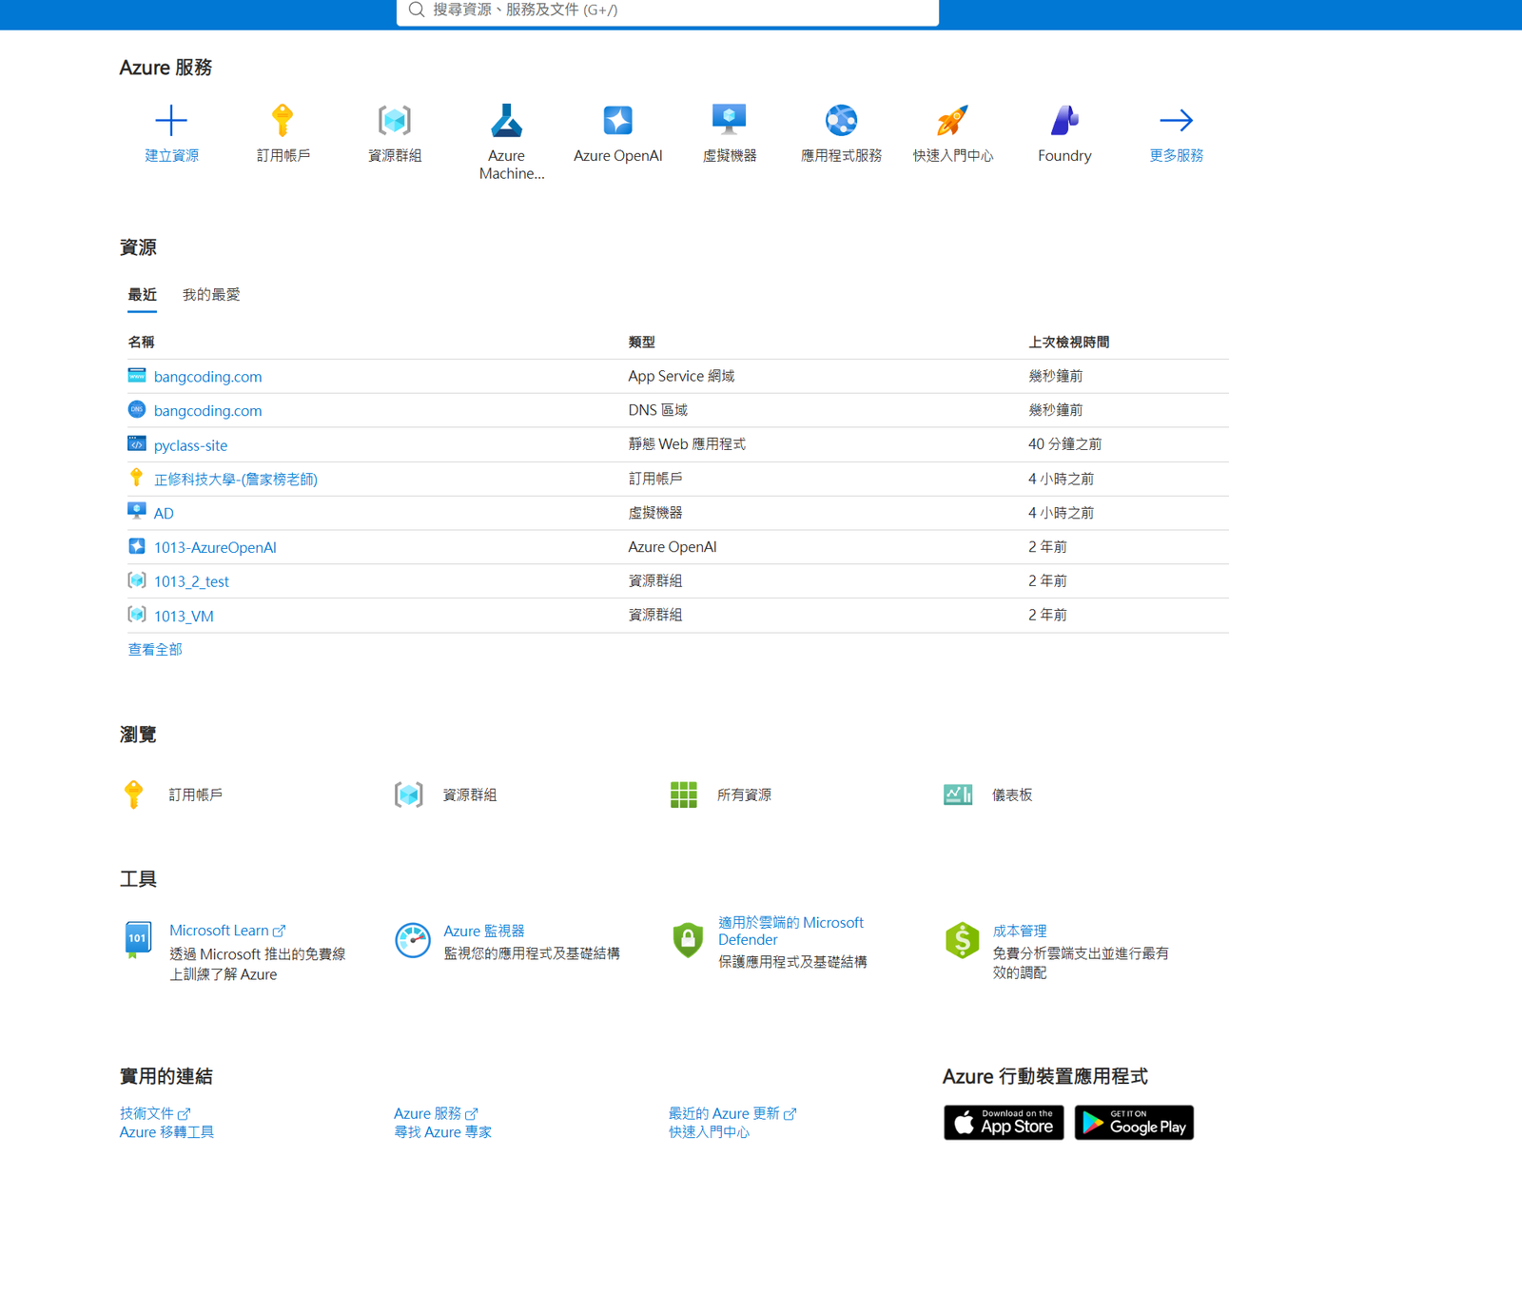This screenshot has height=1295, width=1522.
Task: Open the 資源群組 cube icon in Azure services
Action: (395, 120)
